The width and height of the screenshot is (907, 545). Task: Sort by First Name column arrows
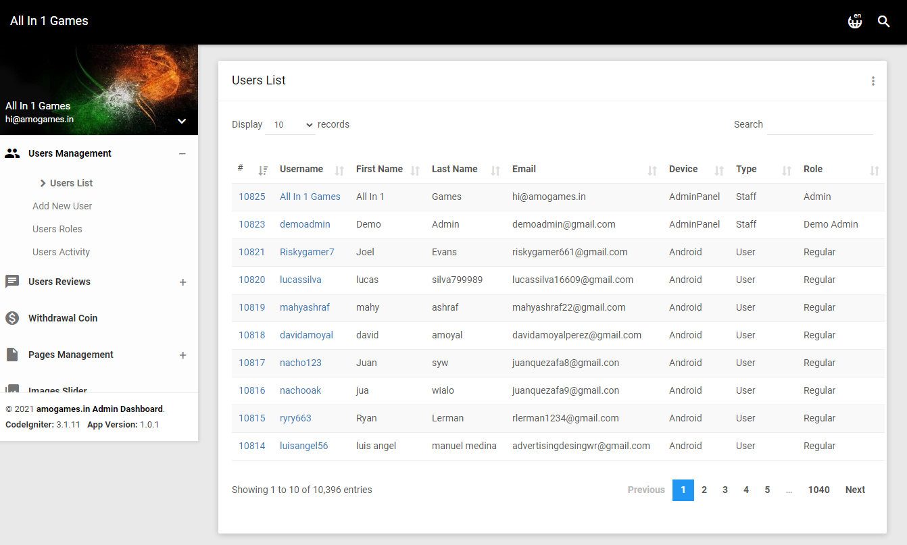tap(415, 170)
